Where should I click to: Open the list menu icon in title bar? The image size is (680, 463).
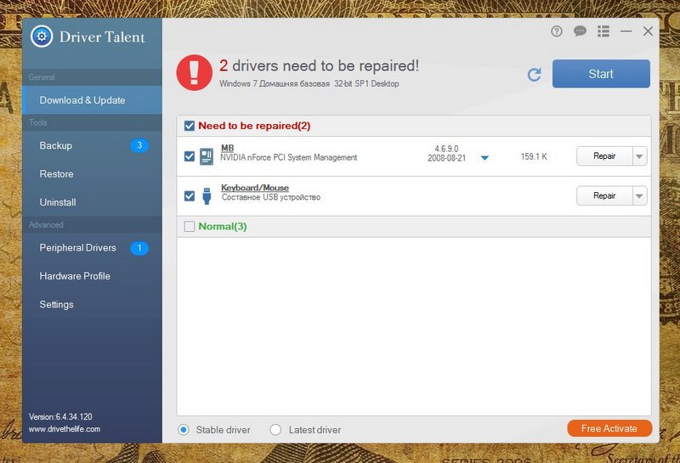tap(603, 31)
